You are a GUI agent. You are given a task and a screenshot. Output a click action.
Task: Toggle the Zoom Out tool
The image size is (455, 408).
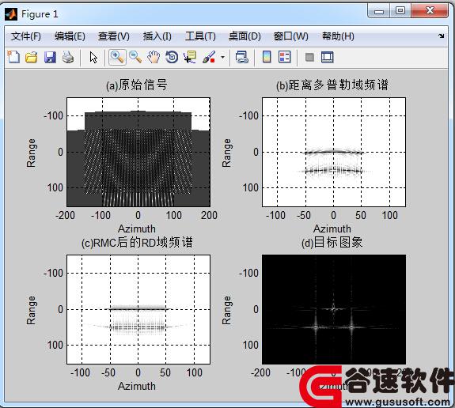click(x=135, y=57)
